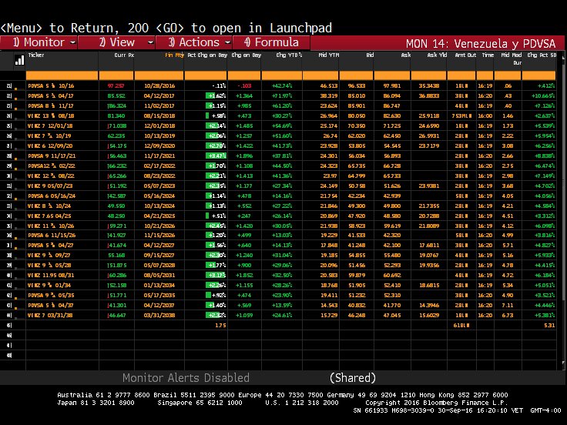Click maturity date 02/17/2022
Image resolution: width=567 pixels, height=425 pixels.
tap(159, 166)
